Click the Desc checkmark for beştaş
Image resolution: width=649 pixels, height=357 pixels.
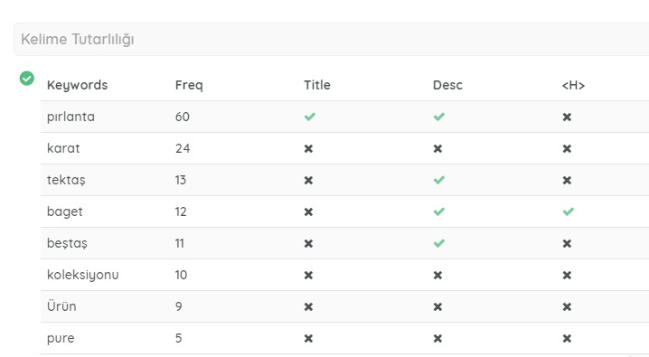(x=438, y=243)
